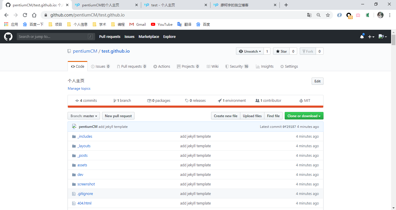Open the latest commit hash 0f29187
Screen dimensions: 396x210
point(289,127)
